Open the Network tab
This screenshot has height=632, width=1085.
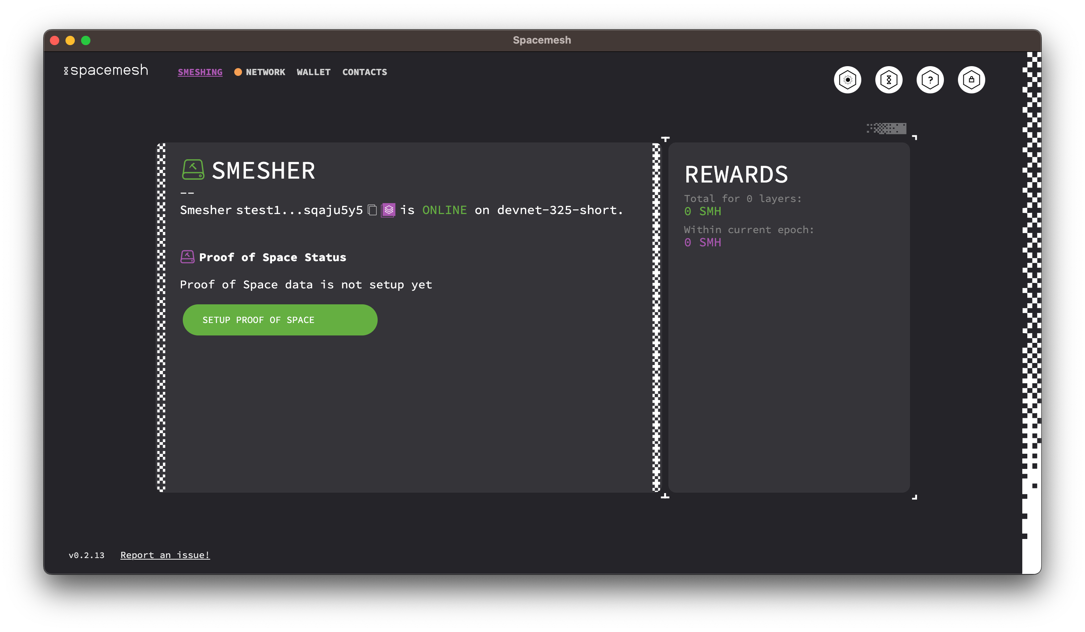click(265, 72)
